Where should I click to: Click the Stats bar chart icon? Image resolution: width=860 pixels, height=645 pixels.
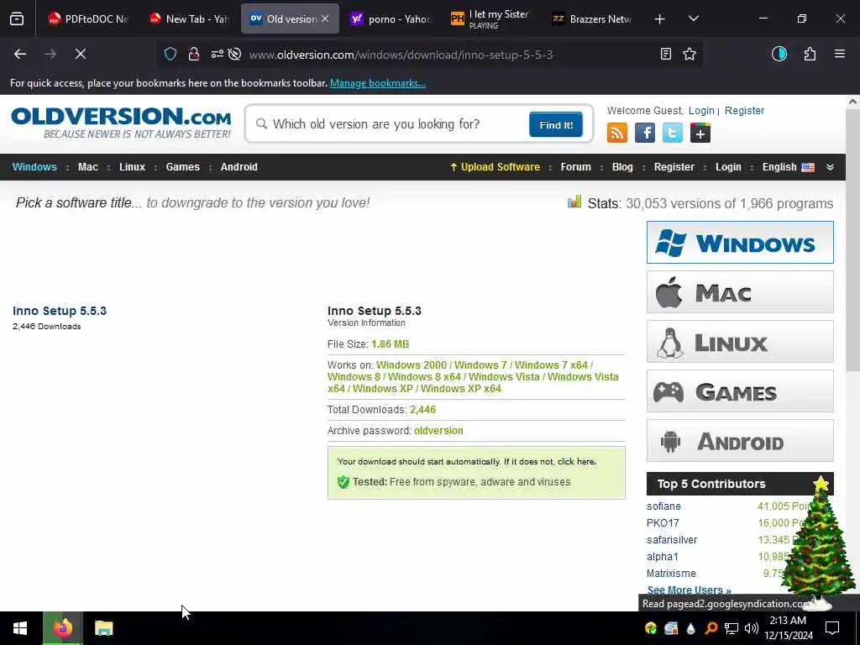(574, 202)
